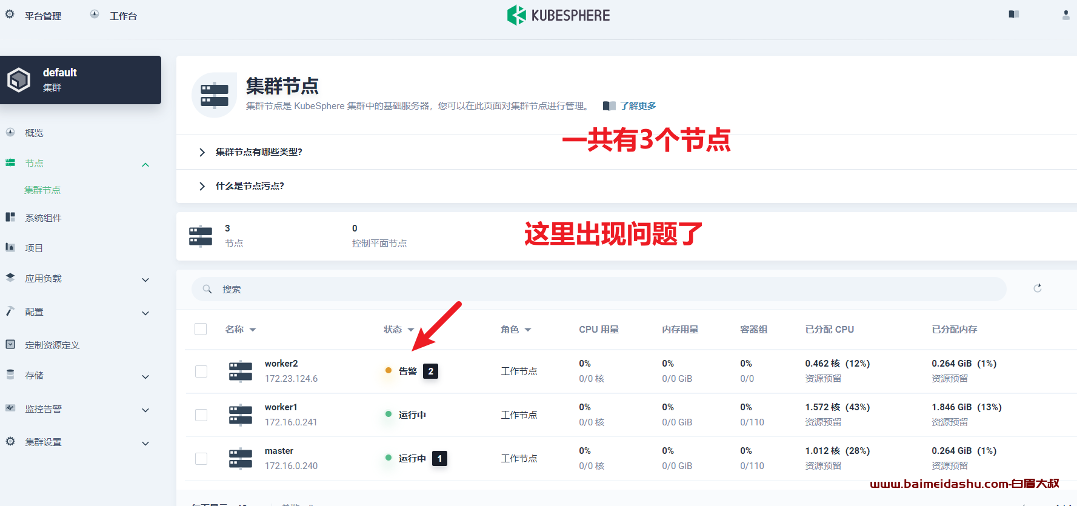Click worker1 allocated memory 1.846 GiB (13%)

point(967,407)
